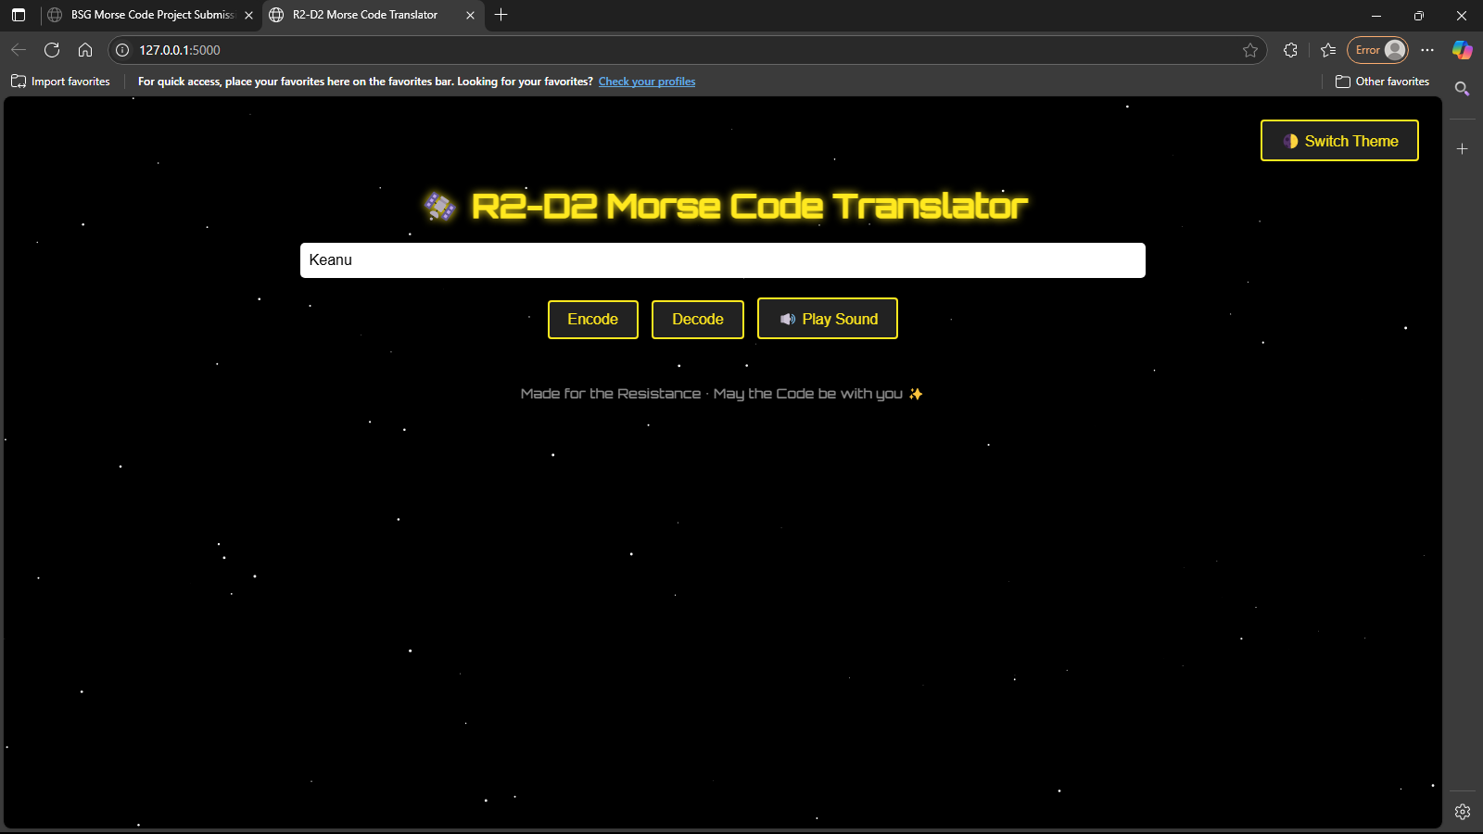
Task: Minimize the browser window
Action: [x=1376, y=15]
